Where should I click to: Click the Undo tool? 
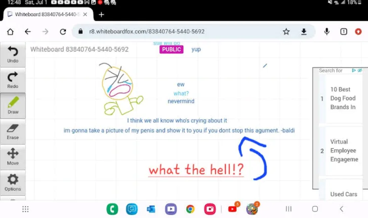(x=13, y=55)
